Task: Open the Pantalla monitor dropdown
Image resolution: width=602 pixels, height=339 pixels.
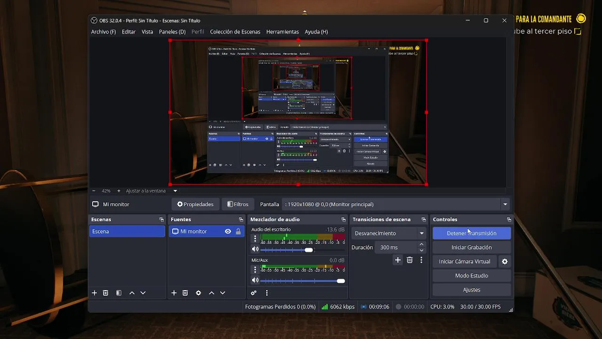Action: 505,204
